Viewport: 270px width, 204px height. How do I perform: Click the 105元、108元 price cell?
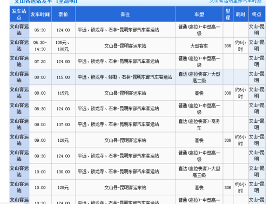tap(63, 46)
